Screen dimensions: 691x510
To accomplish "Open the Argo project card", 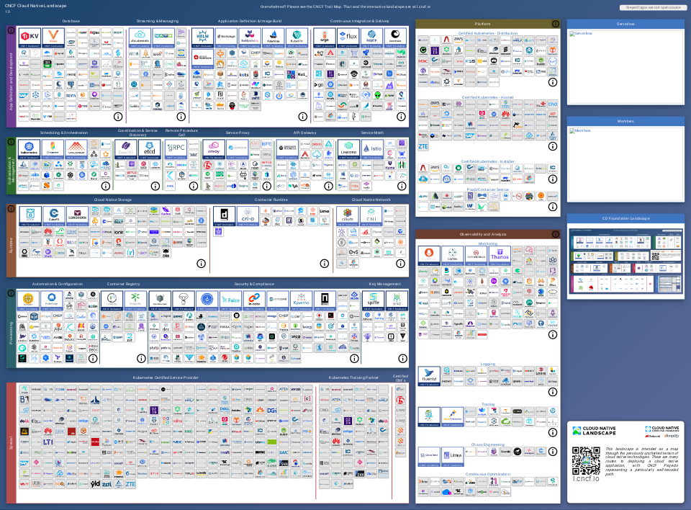I will tap(325, 38).
